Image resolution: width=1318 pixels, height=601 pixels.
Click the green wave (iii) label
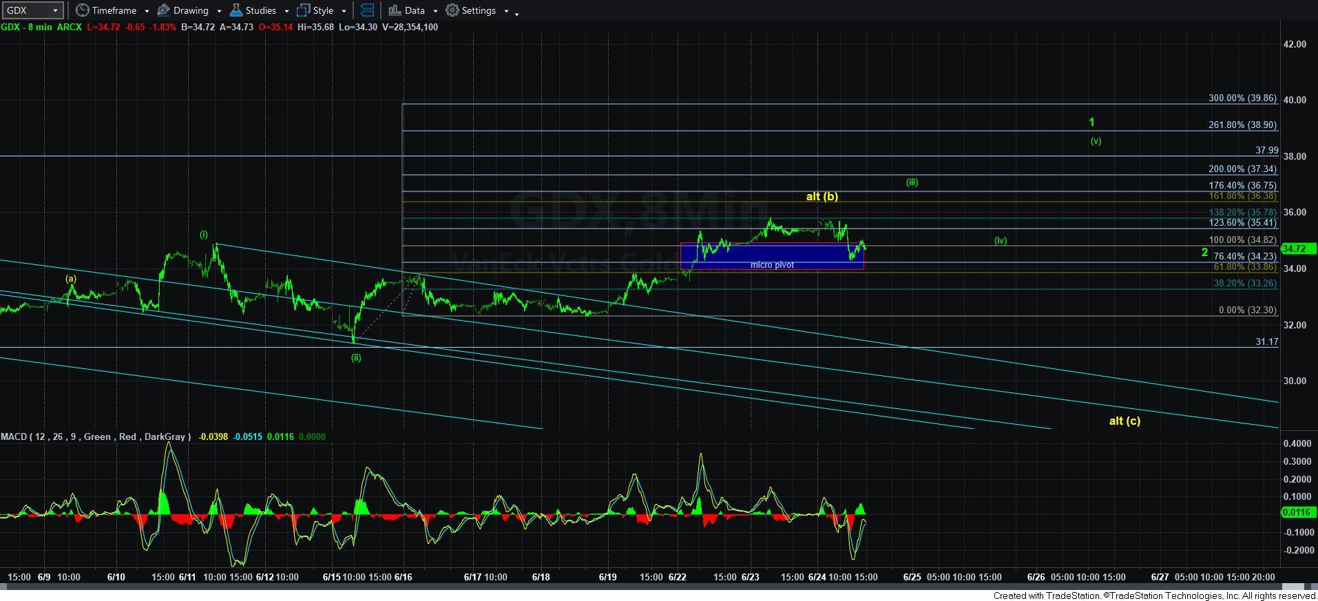click(x=912, y=182)
